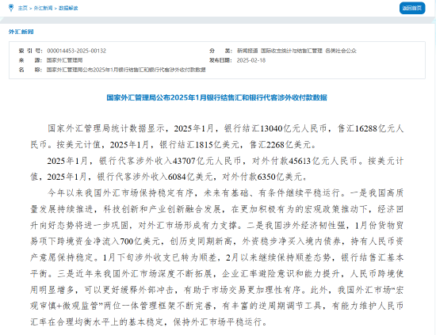Click the 外汇新闻 section heading

[x=21, y=32]
